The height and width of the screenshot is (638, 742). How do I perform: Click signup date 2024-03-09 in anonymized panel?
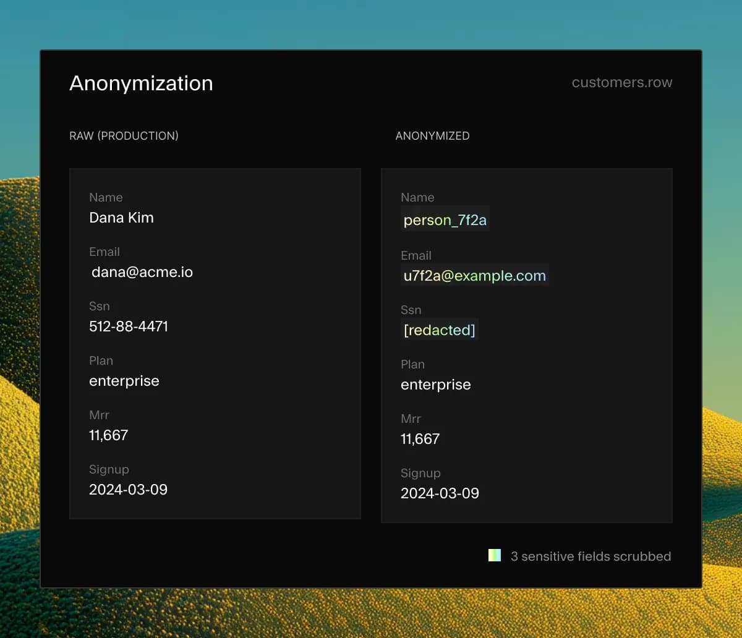[x=440, y=493]
